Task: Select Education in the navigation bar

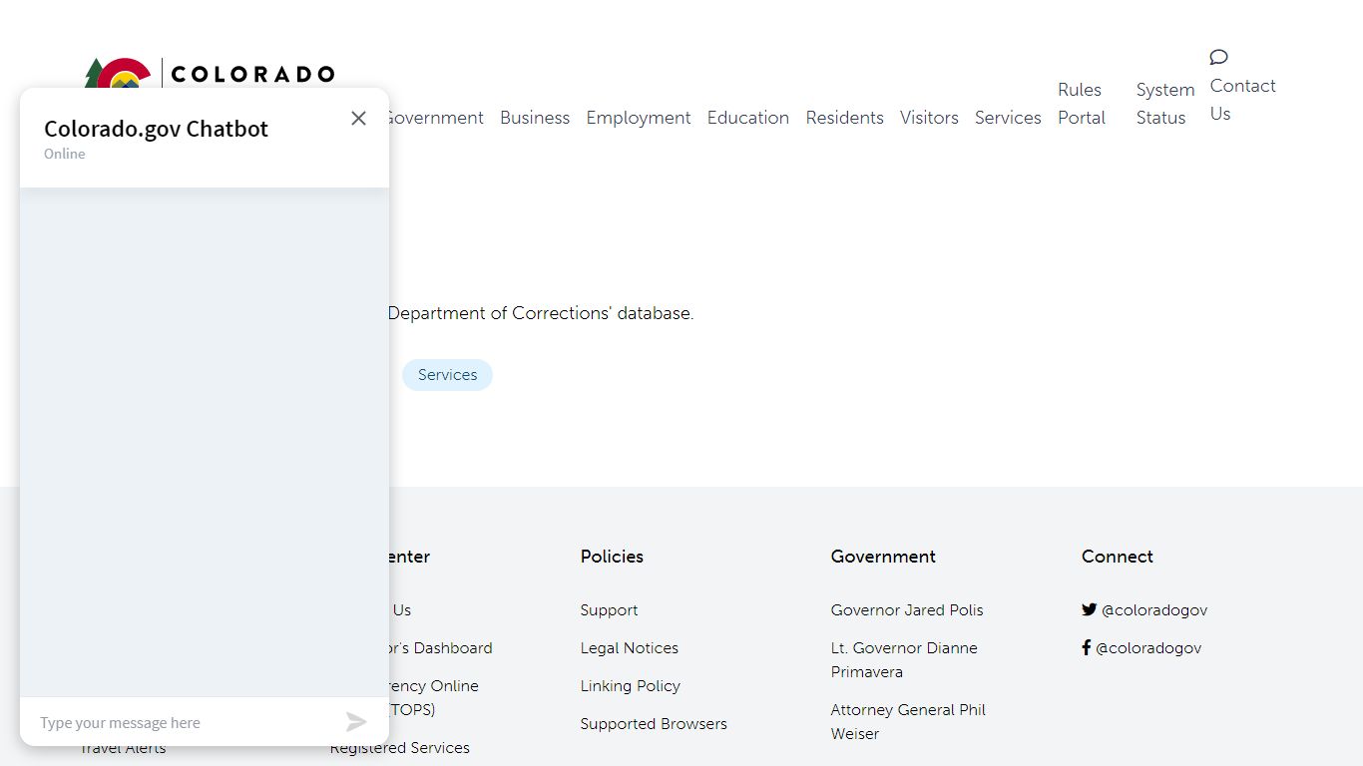Action: [747, 118]
